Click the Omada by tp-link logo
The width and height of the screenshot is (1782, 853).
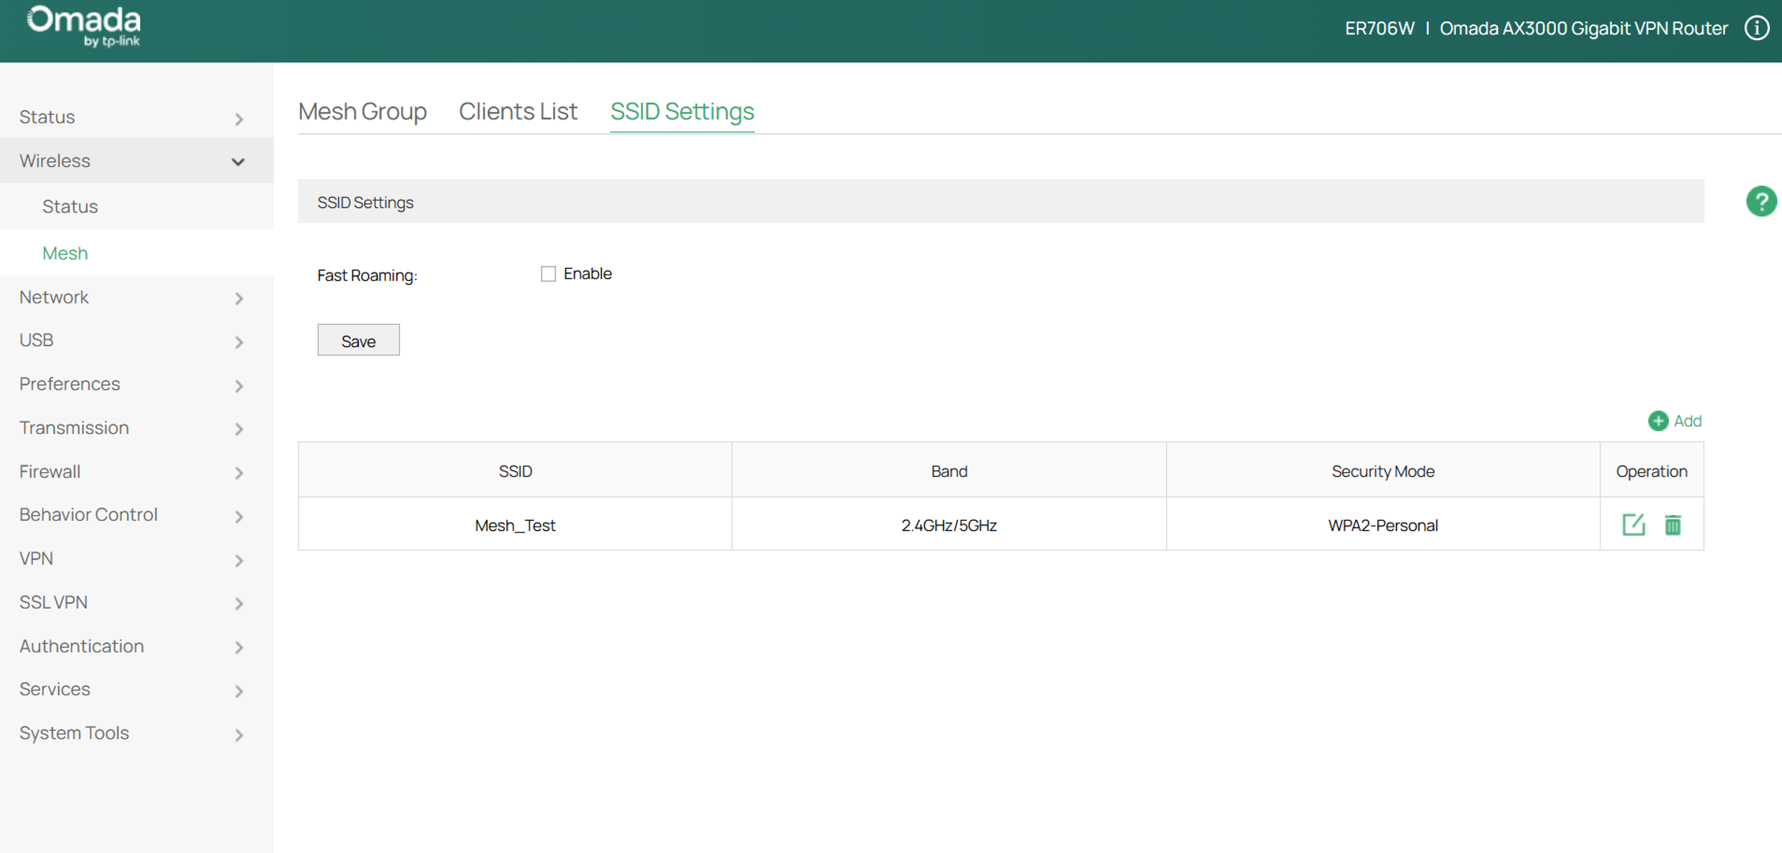click(x=84, y=26)
